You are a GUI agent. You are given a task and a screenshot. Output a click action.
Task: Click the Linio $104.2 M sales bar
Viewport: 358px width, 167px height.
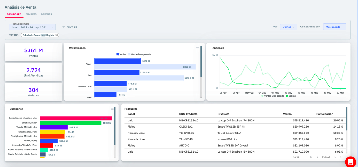pos(117,72)
